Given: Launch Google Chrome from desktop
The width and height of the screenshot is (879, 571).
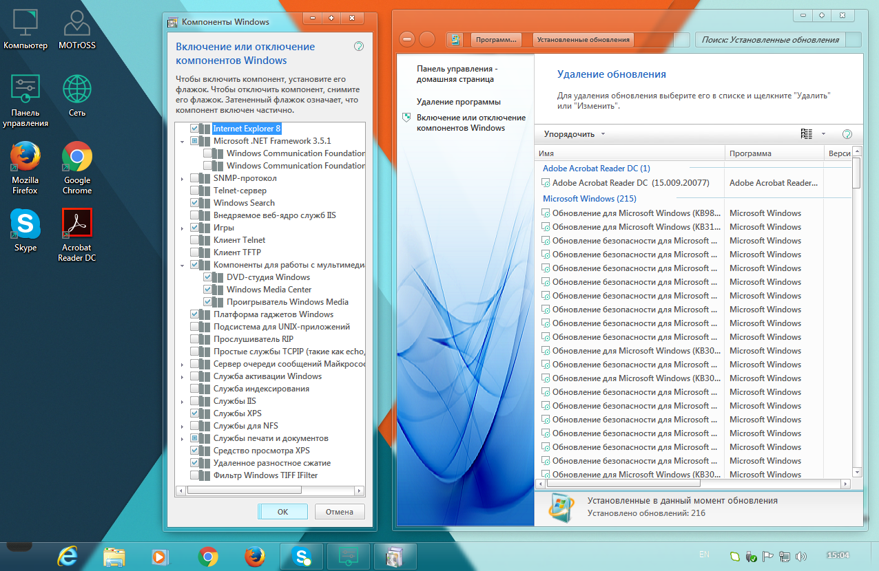Looking at the screenshot, I should (77, 168).
